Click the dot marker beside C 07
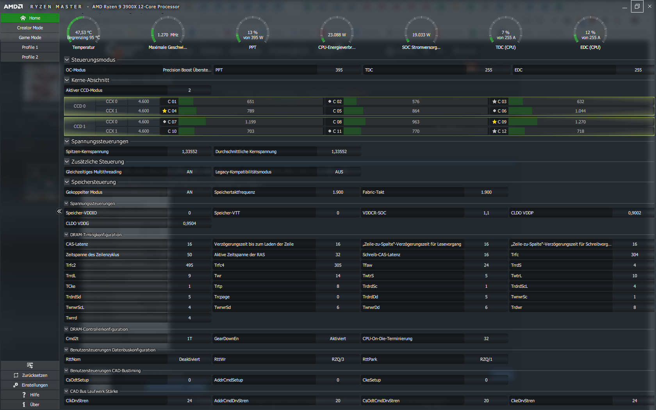Image resolution: width=656 pixels, height=410 pixels. pos(164,122)
